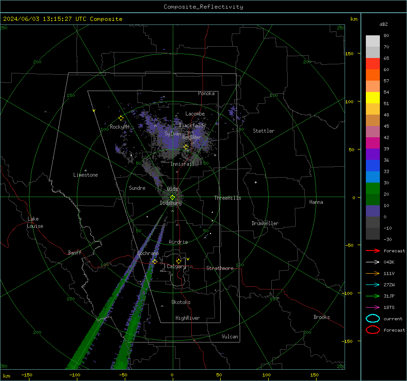Select the cyan 27ZW arrow icon

(373, 285)
